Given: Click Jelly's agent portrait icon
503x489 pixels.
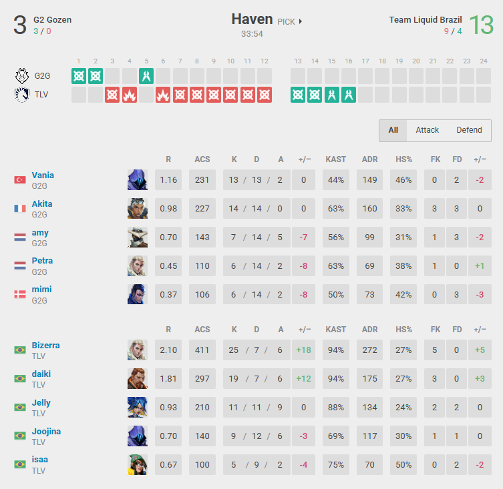Looking at the screenshot, I should [x=138, y=408].
